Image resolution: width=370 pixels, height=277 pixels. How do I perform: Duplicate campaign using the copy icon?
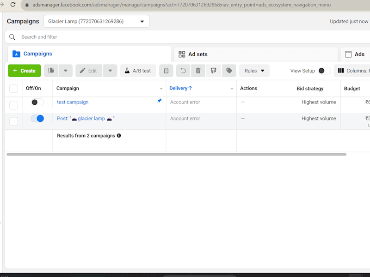pyautogui.click(x=51, y=71)
